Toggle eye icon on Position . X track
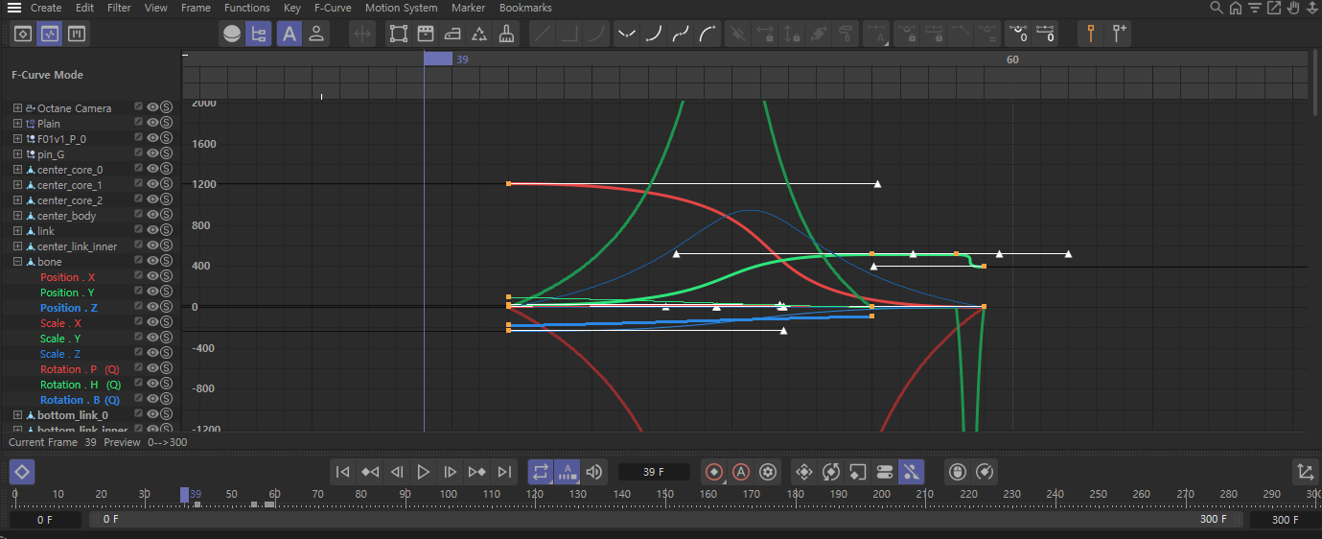 (152, 277)
